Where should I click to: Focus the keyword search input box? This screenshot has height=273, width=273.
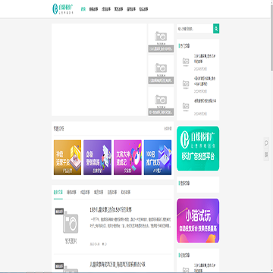click(195, 29)
